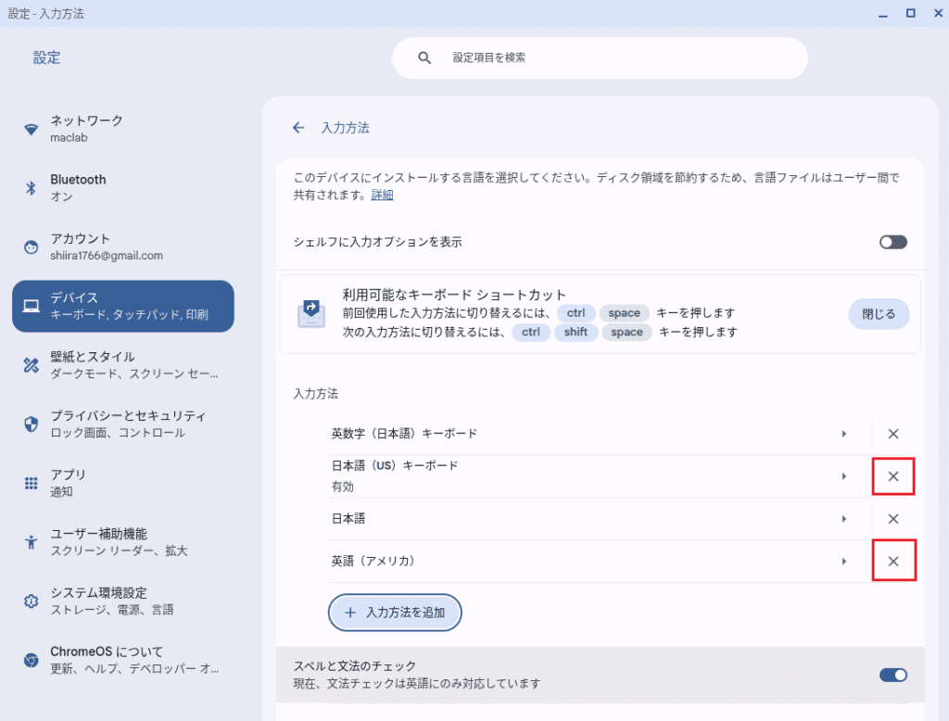Open ユーザー補助機能 section

[123, 542]
